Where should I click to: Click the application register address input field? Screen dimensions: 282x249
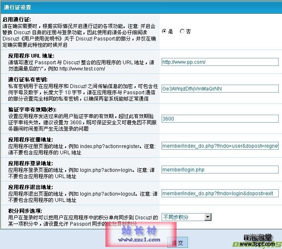220,146
